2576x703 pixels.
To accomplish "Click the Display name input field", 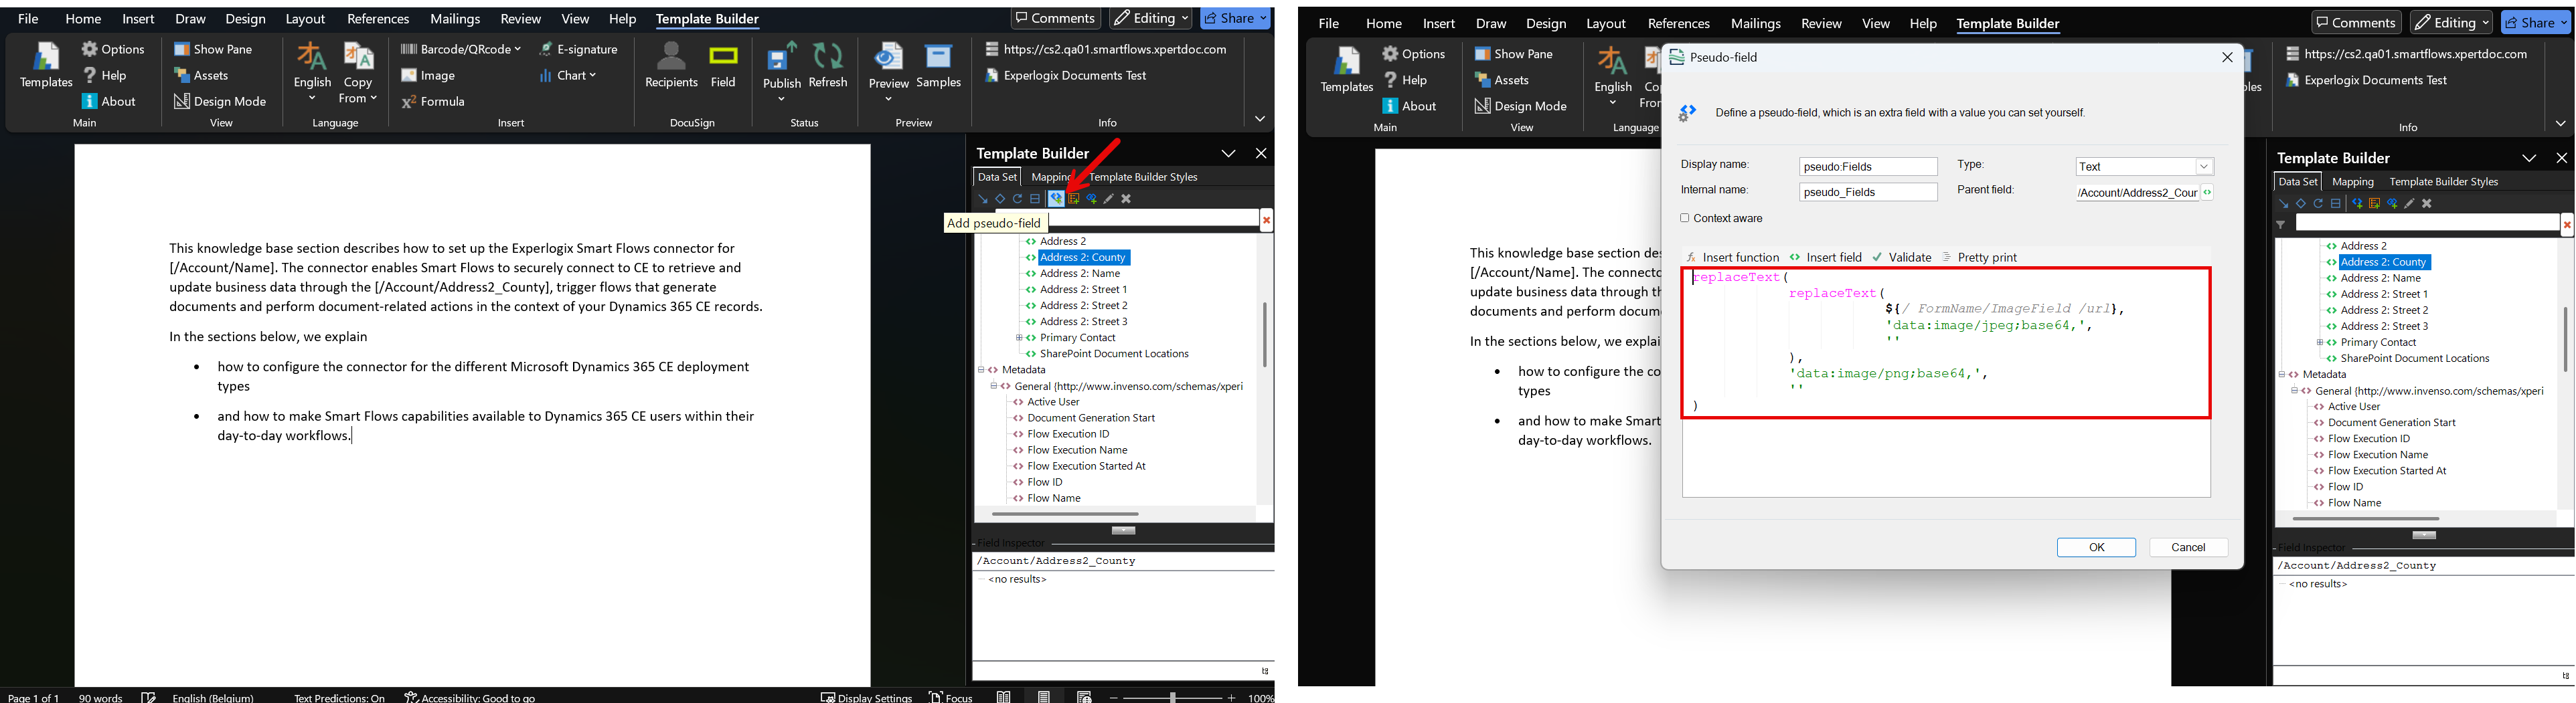I will coord(1868,167).
